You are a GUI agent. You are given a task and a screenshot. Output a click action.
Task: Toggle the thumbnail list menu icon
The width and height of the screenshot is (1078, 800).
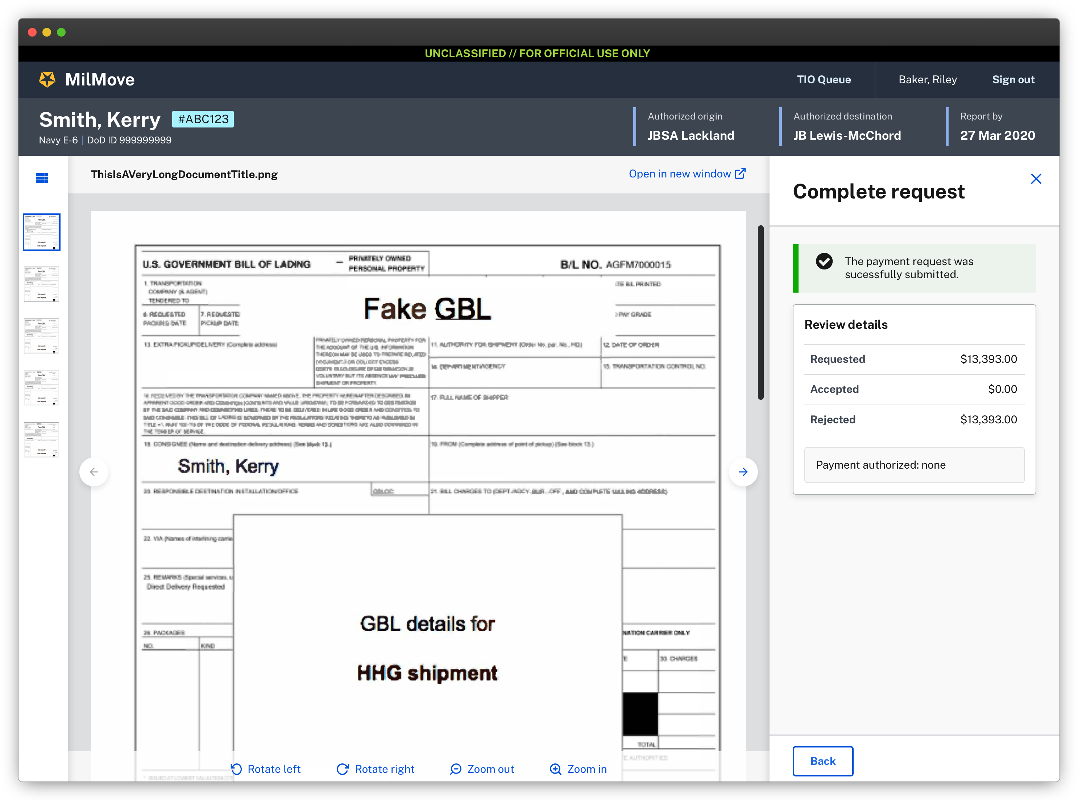pos(42,178)
